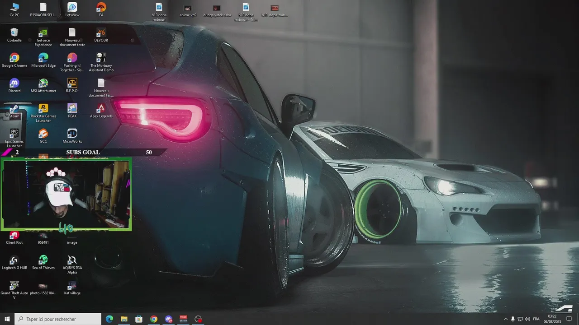Image resolution: width=579 pixels, height=325 pixels.
Task: Open the volume speaker tray icon
Action: pyautogui.click(x=527, y=319)
